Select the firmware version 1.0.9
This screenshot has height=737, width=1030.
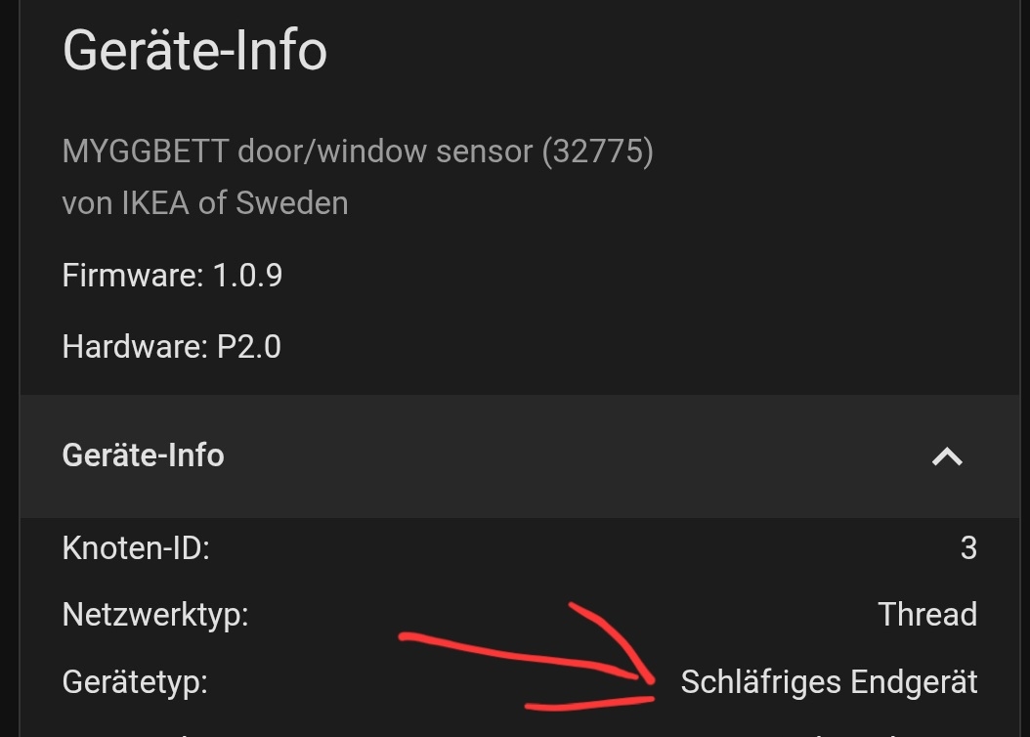[247, 276]
